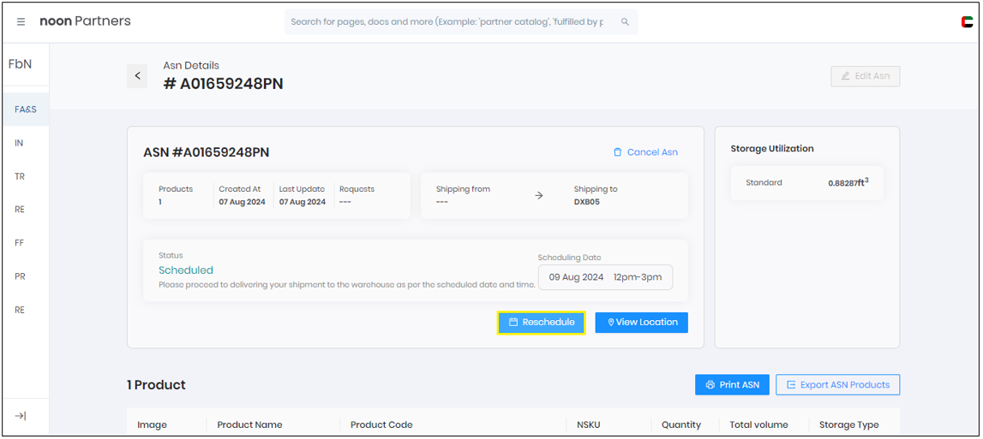Expand the sidebar with the arrow icon

click(x=20, y=416)
